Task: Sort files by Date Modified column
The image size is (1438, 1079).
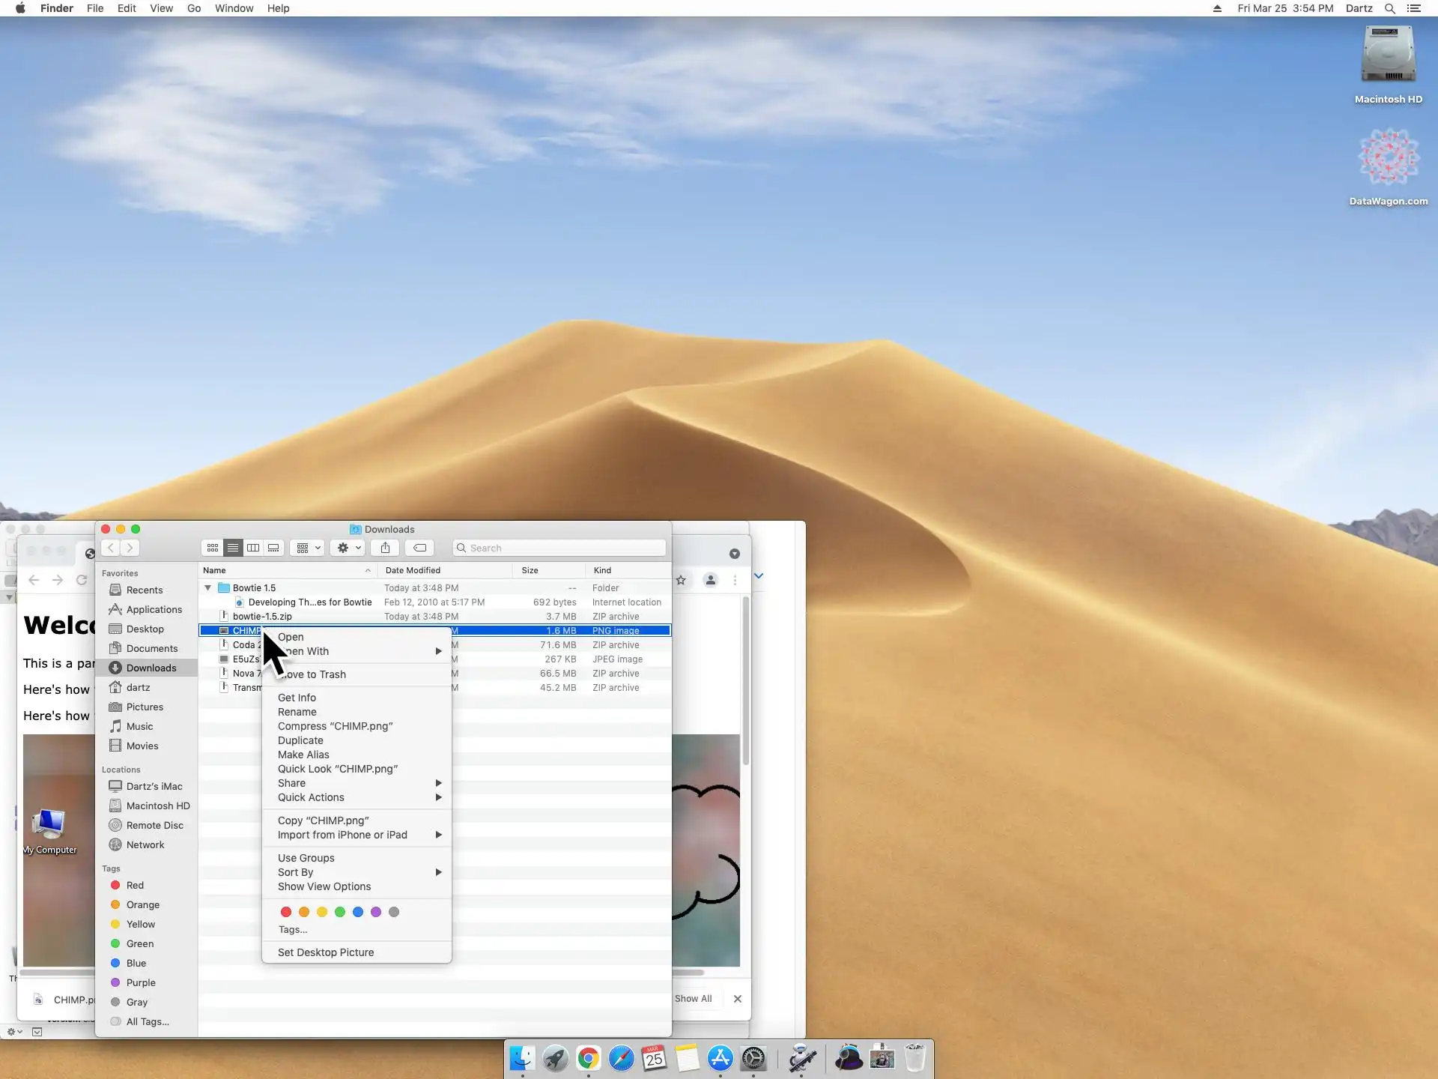Action: tap(413, 570)
